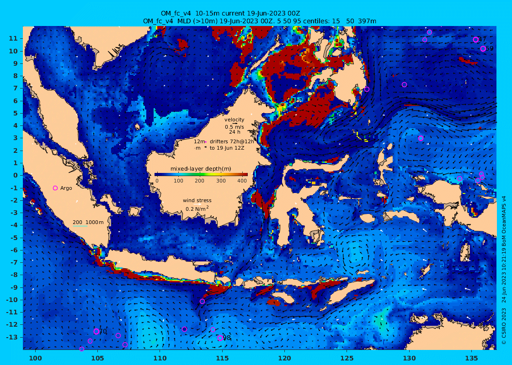The width and height of the screenshot is (512, 365).
Task: Click the mixed-layer depth color bar
Action: pos(201,174)
